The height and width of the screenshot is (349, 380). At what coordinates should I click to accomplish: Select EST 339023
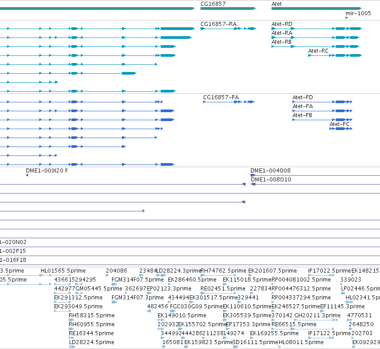tap(351, 280)
